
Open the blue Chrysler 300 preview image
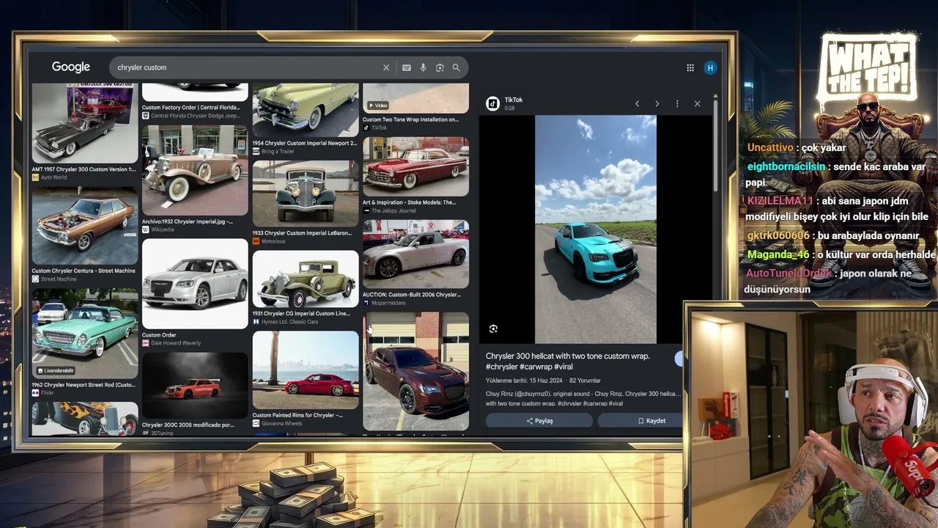click(596, 229)
